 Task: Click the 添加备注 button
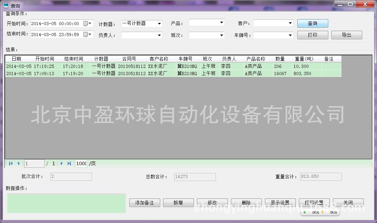coord(144,203)
